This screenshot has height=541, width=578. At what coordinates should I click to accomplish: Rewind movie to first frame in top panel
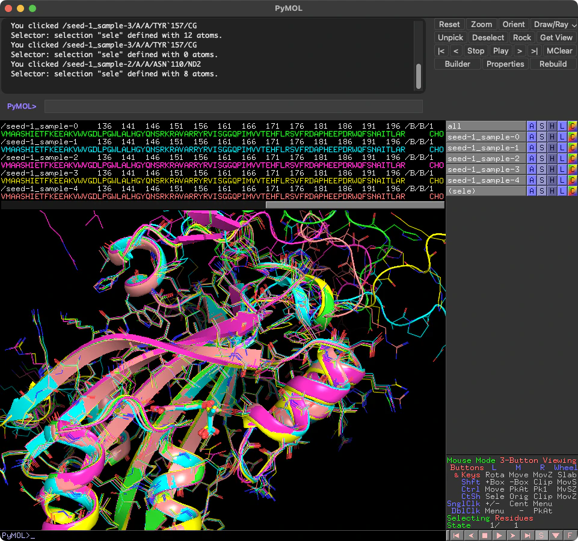[441, 51]
